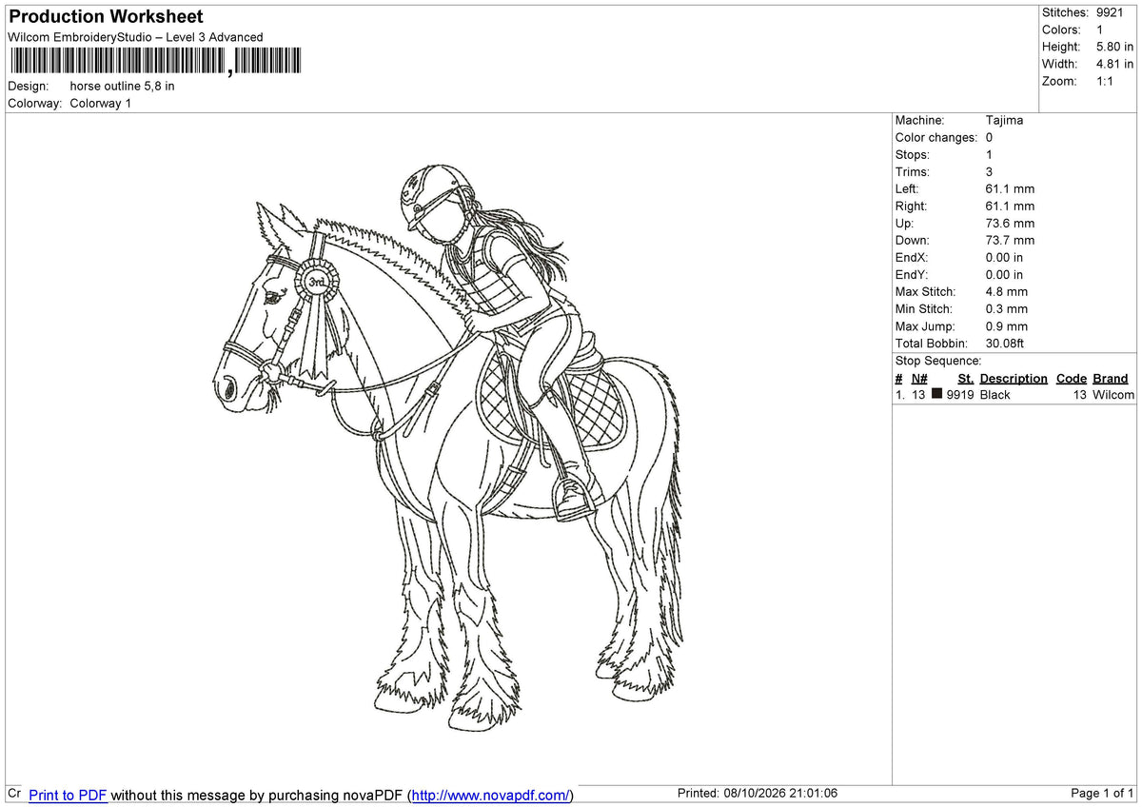Viewport: 1142px width, 807px height.
Task: Click the horse and rider embroidery design
Action: coord(447,447)
